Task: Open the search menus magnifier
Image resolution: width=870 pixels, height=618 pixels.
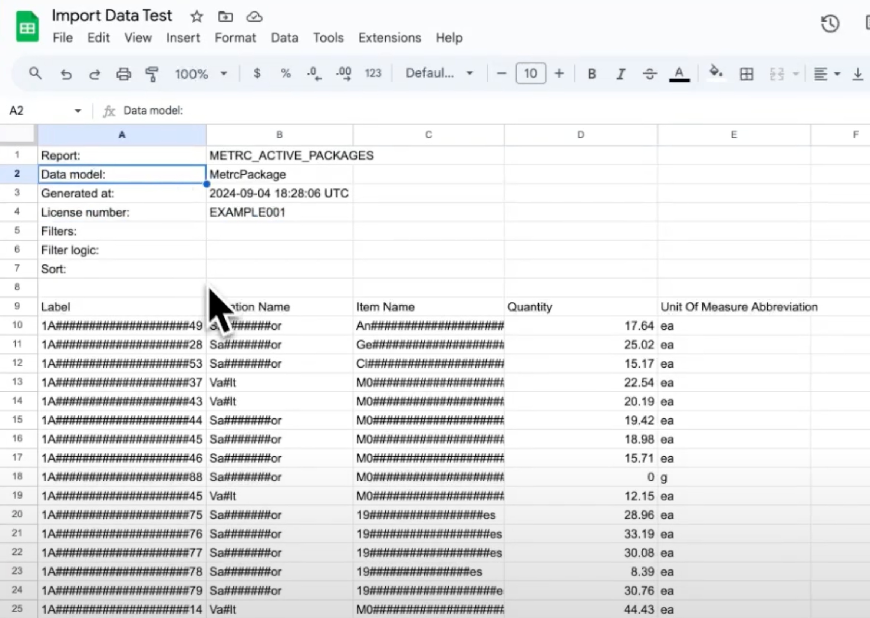Action: [35, 73]
